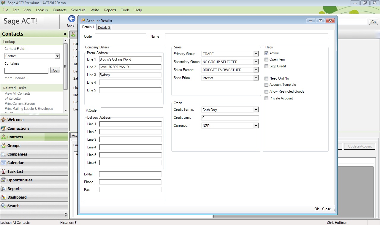Open More Options link
The height and width of the screenshot is (225, 380).
tap(16, 78)
